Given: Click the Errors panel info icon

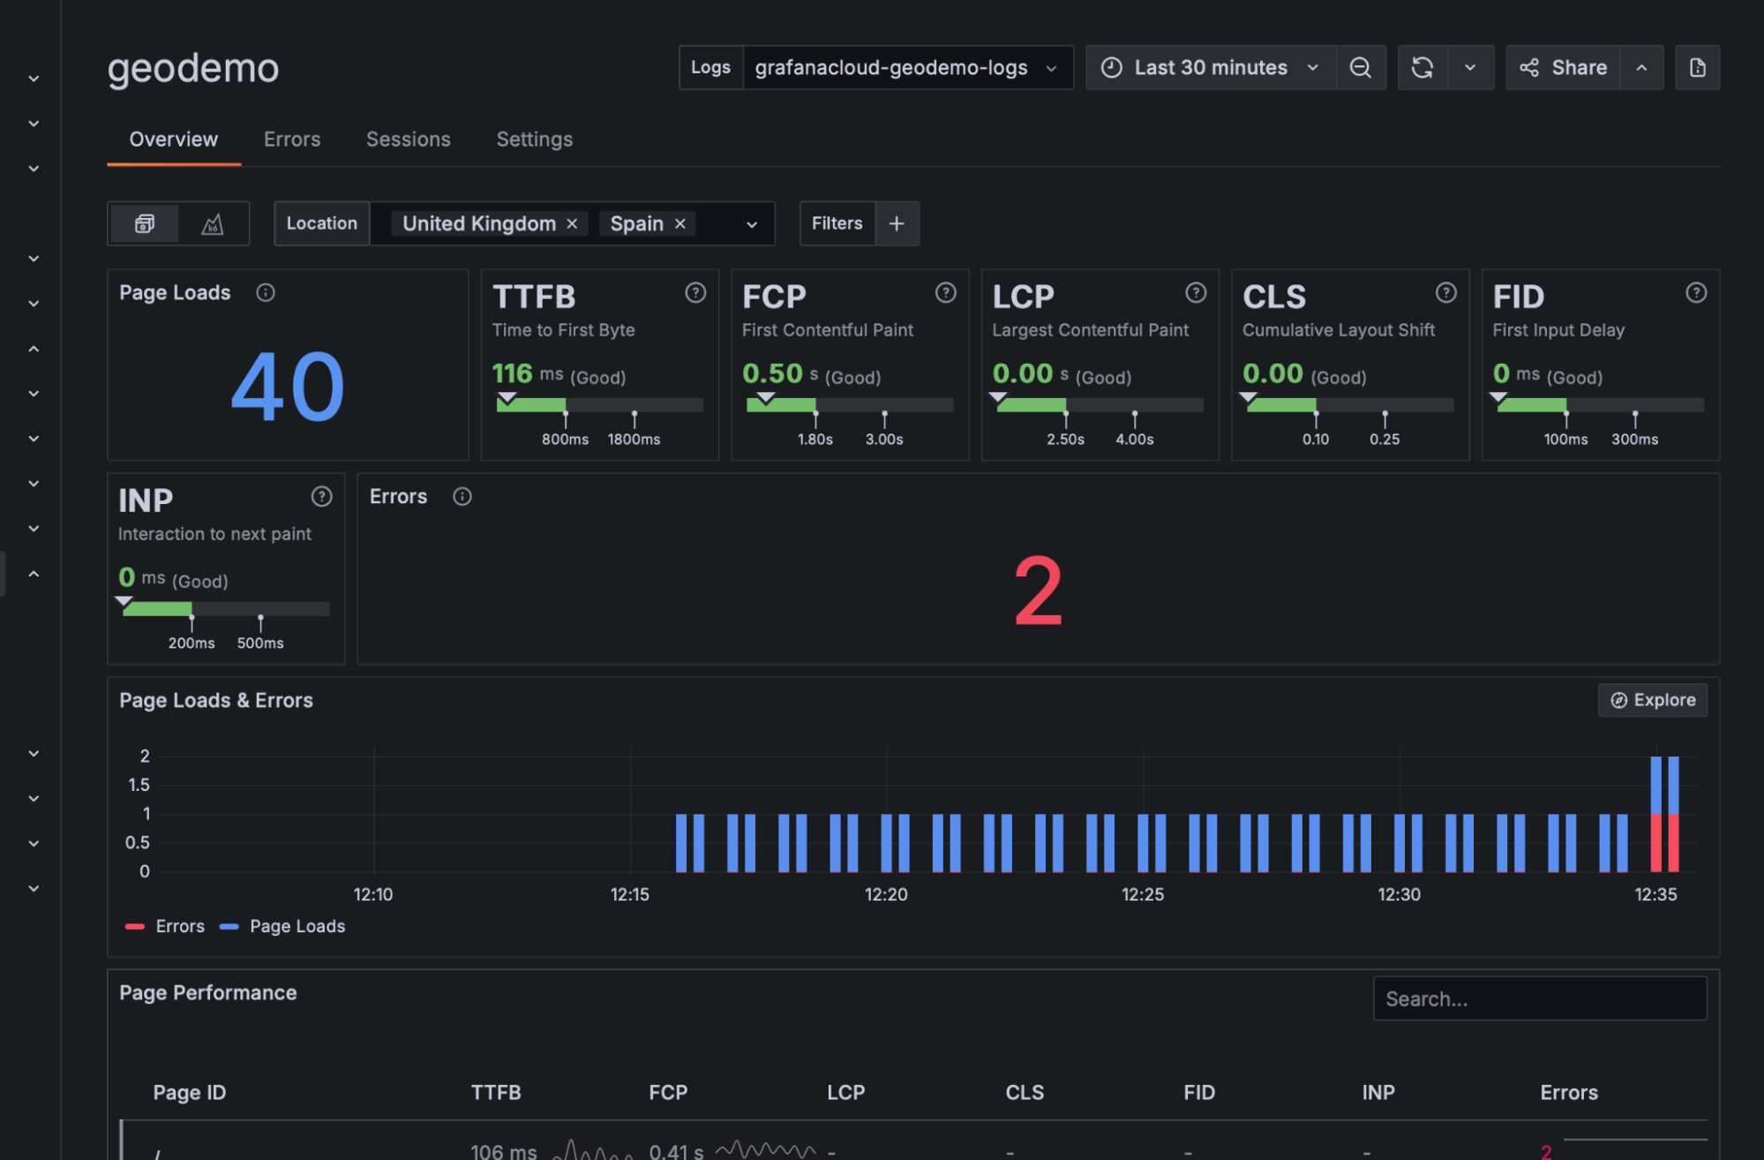Looking at the screenshot, I should click(462, 496).
